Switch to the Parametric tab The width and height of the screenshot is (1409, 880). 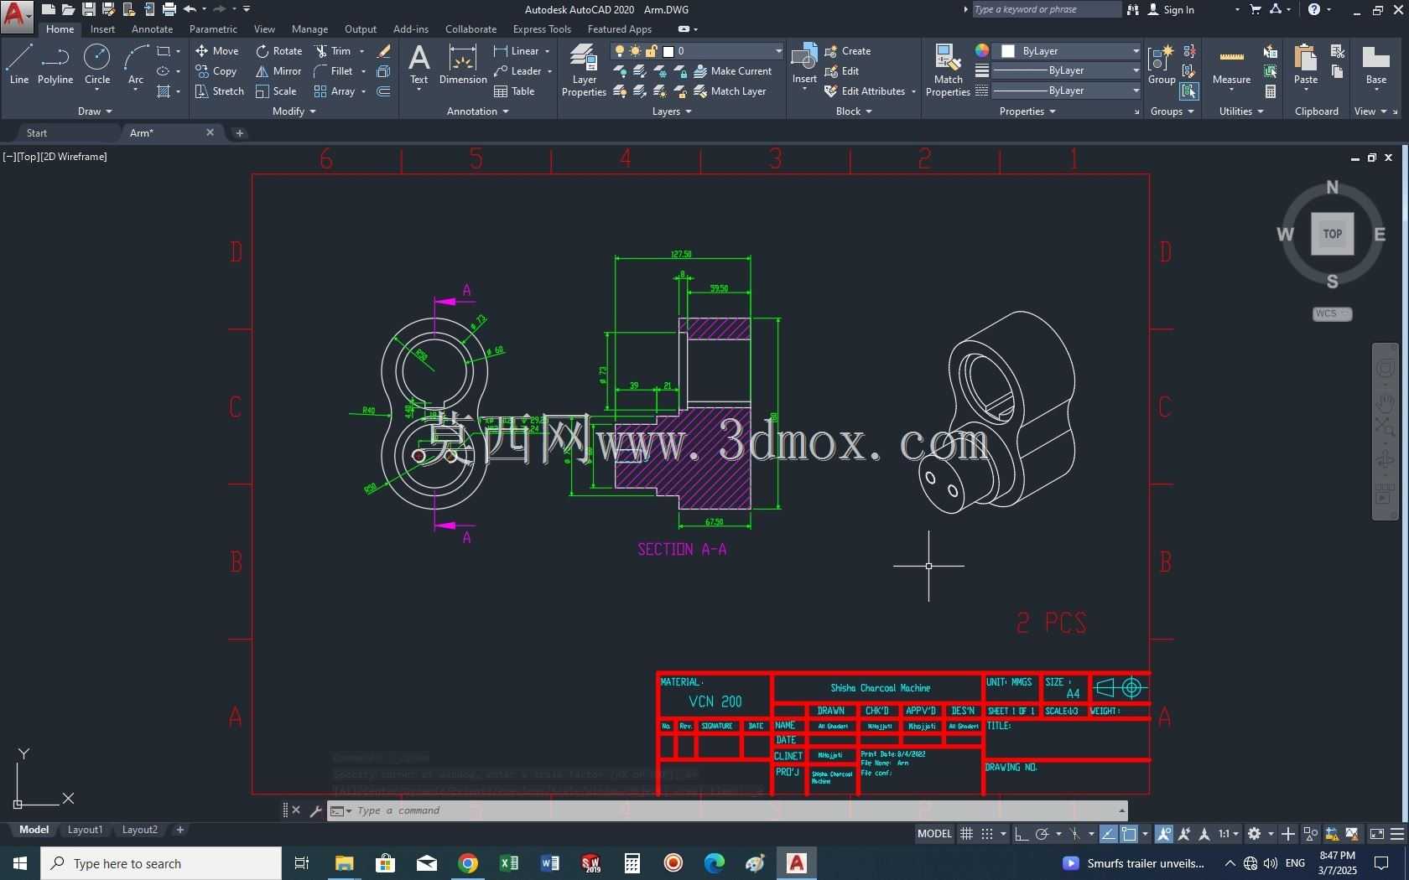[213, 29]
